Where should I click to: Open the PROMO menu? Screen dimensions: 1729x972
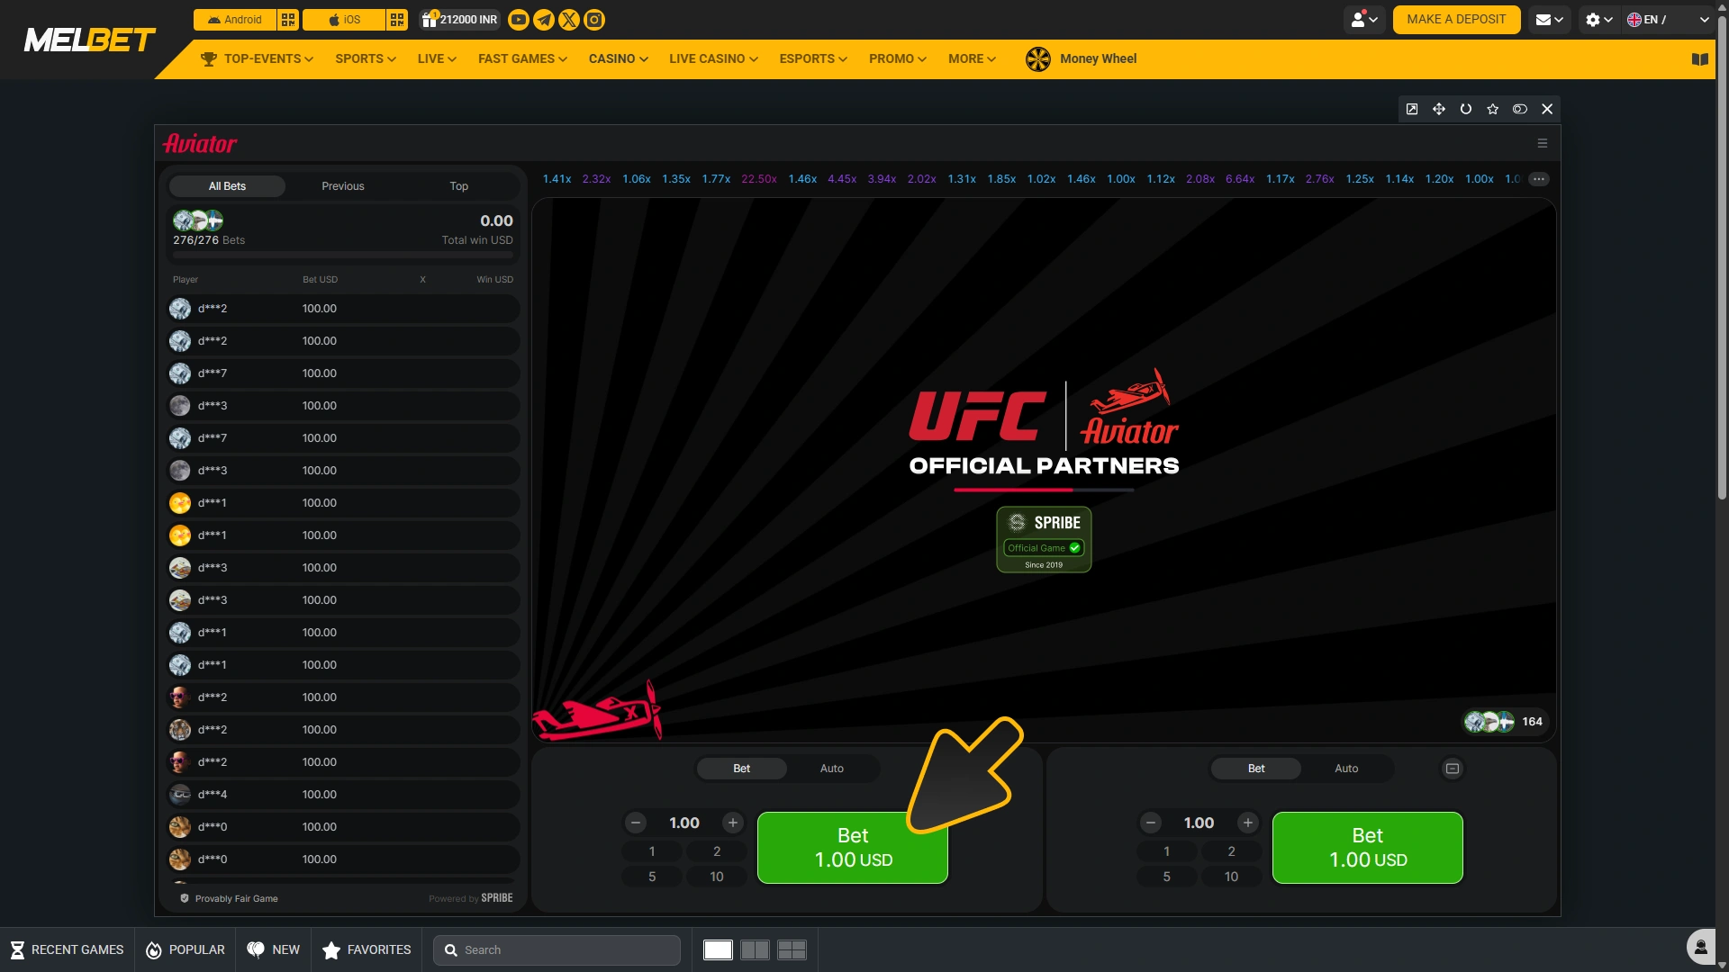[x=898, y=59]
